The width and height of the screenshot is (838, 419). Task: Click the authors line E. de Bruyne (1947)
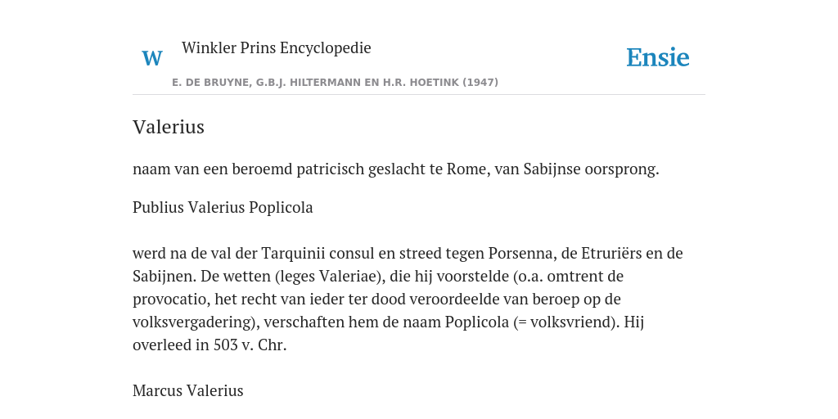pyautogui.click(x=335, y=83)
